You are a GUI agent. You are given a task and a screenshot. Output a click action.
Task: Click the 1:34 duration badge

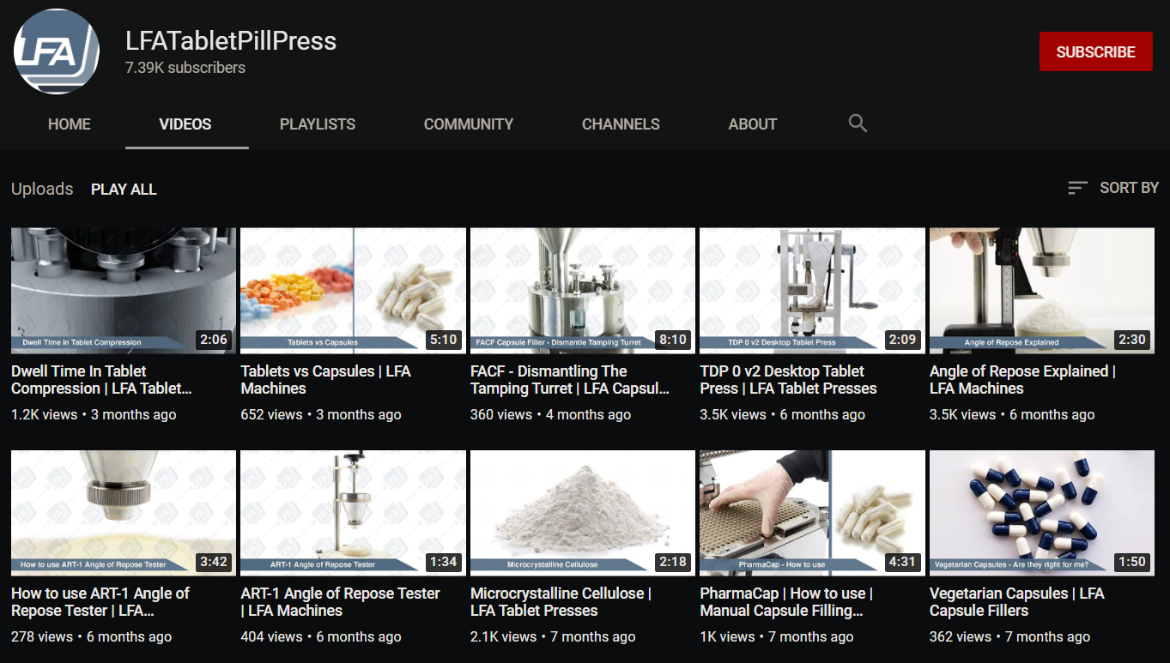click(443, 562)
